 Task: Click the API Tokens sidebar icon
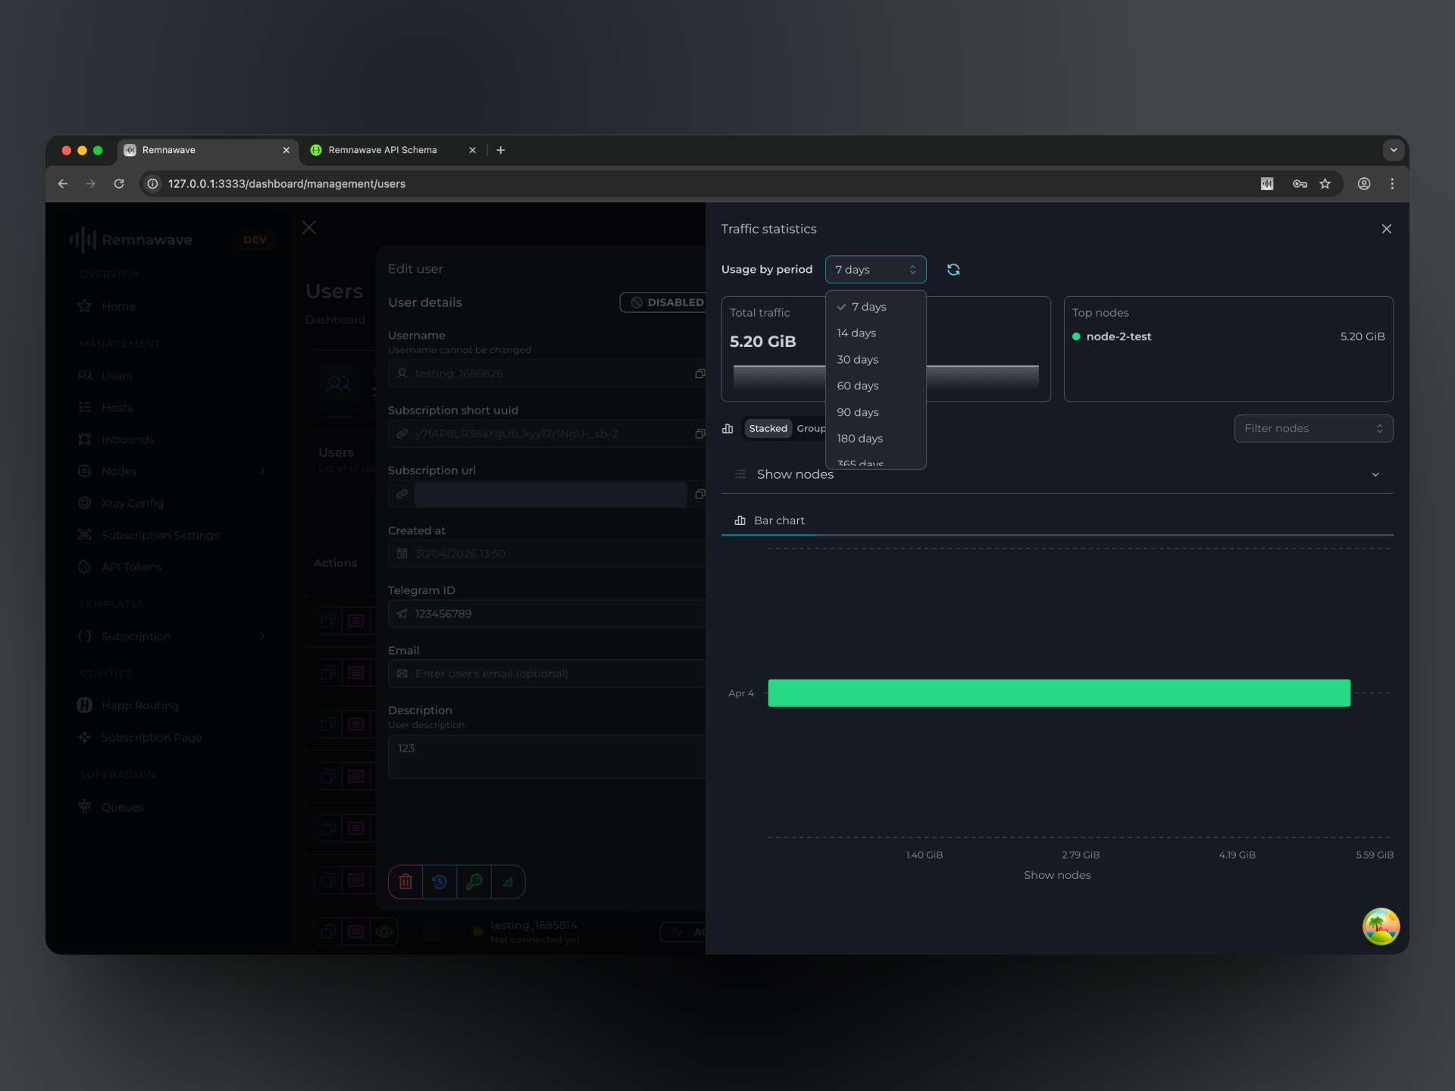click(85, 567)
